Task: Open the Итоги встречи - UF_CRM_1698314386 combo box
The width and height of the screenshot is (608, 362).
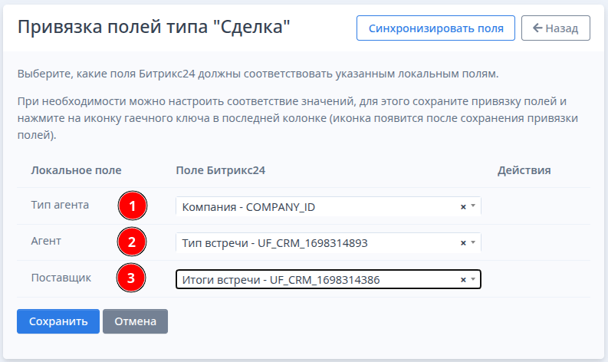Action: pyautogui.click(x=314, y=280)
